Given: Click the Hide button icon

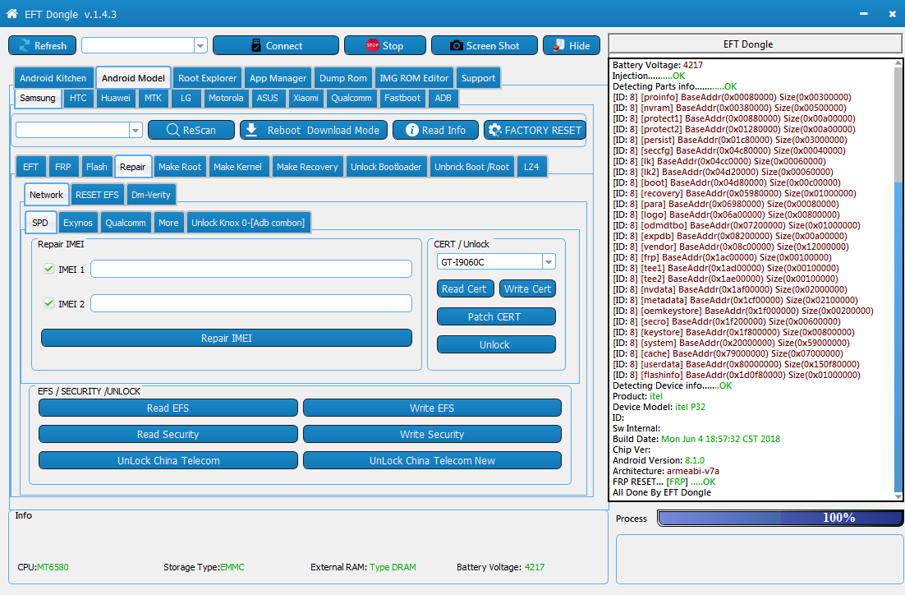Looking at the screenshot, I should coord(558,45).
